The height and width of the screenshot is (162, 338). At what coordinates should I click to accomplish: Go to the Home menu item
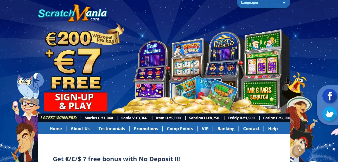click(x=56, y=129)
